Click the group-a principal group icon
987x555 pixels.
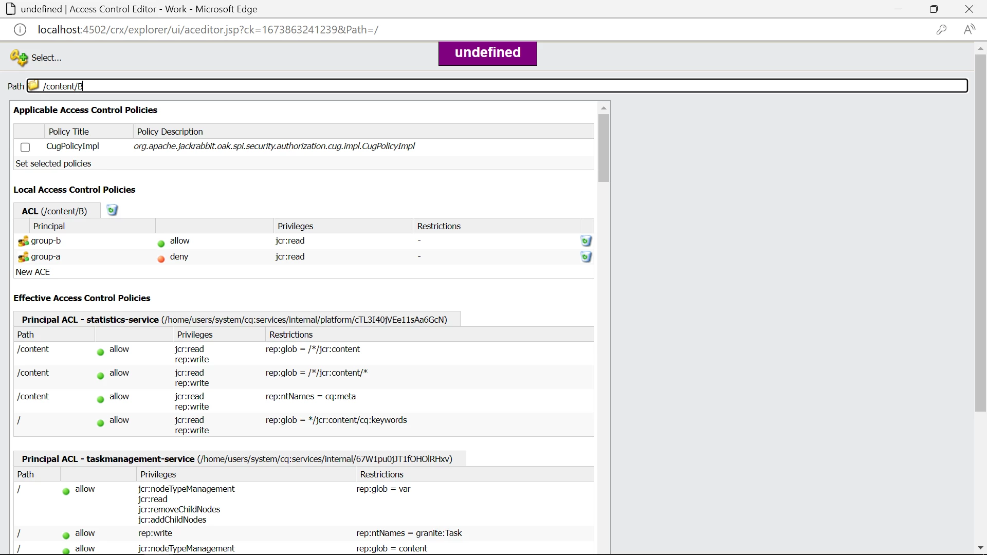pos(23,257)
